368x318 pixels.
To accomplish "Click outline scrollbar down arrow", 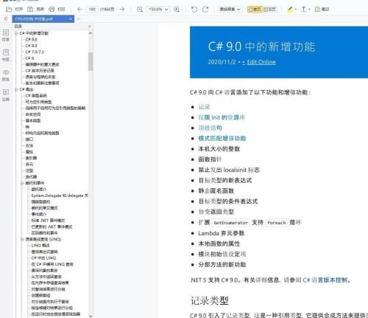I will click(91, 316).
